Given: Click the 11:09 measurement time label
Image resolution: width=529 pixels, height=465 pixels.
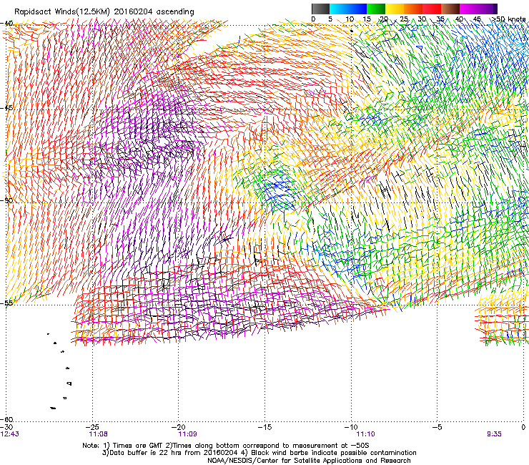Looking at the screenshot, I should point(188,434).
